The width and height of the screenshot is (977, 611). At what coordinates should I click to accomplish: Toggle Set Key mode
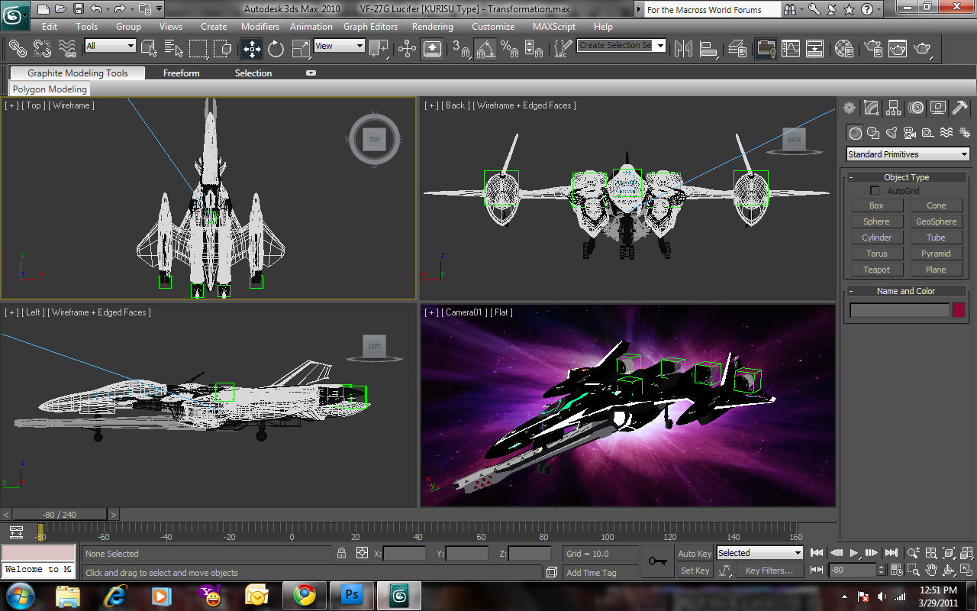click(x=695, y=571)
